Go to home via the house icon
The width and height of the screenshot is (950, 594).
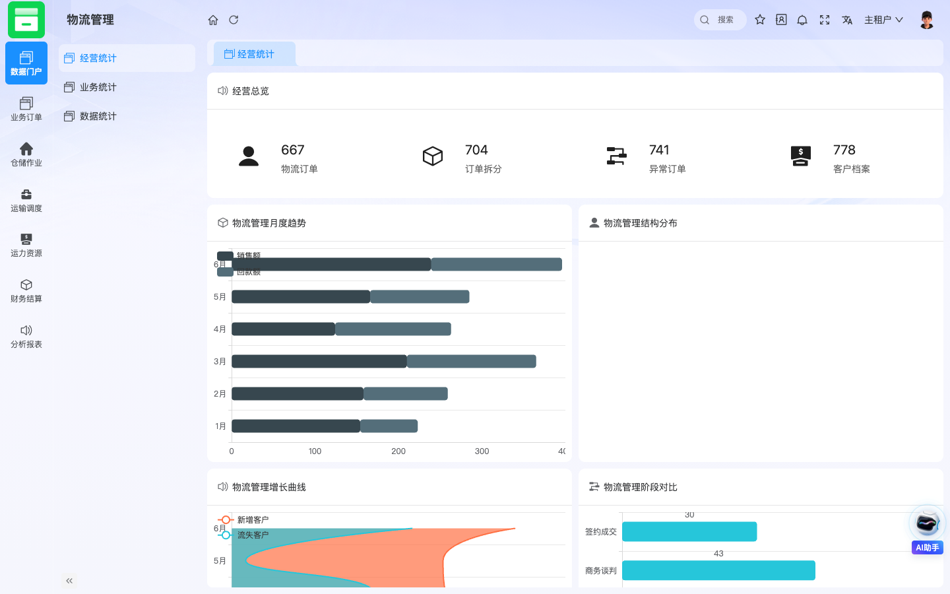[x=213, y=20]
